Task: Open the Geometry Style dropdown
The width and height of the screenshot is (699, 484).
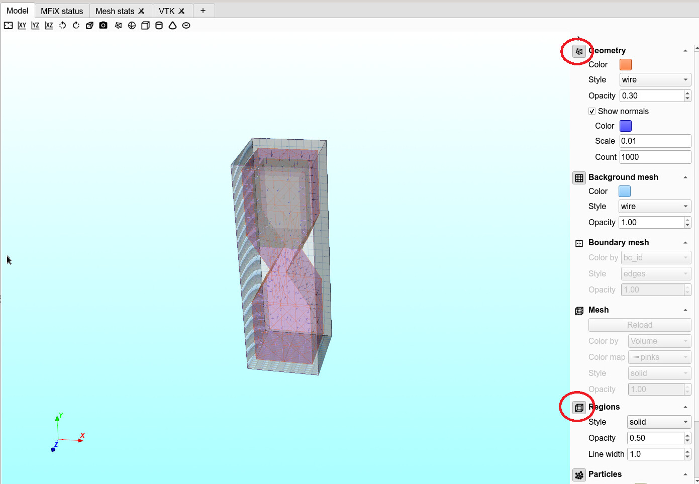Action: pyautogui.click(x=655, y=80)
